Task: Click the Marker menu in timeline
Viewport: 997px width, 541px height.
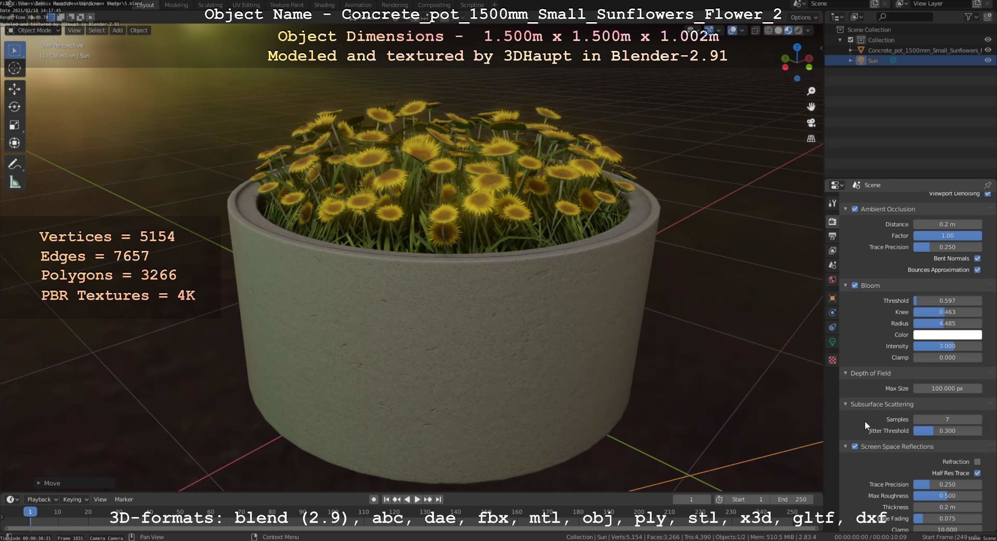Action: coord(124,499)
